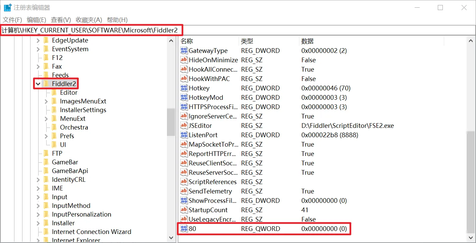Click the DWORD icon beside GatewayType

(184, 51)
